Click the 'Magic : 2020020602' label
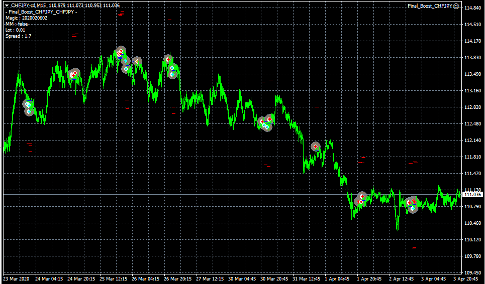Viewport: 485px width, 284px height. coord(26,18)
